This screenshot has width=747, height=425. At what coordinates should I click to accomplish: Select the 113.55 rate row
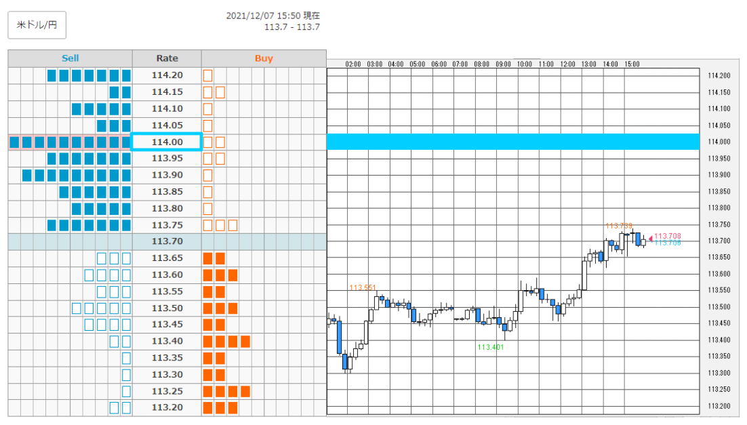(x=167, y=291)
